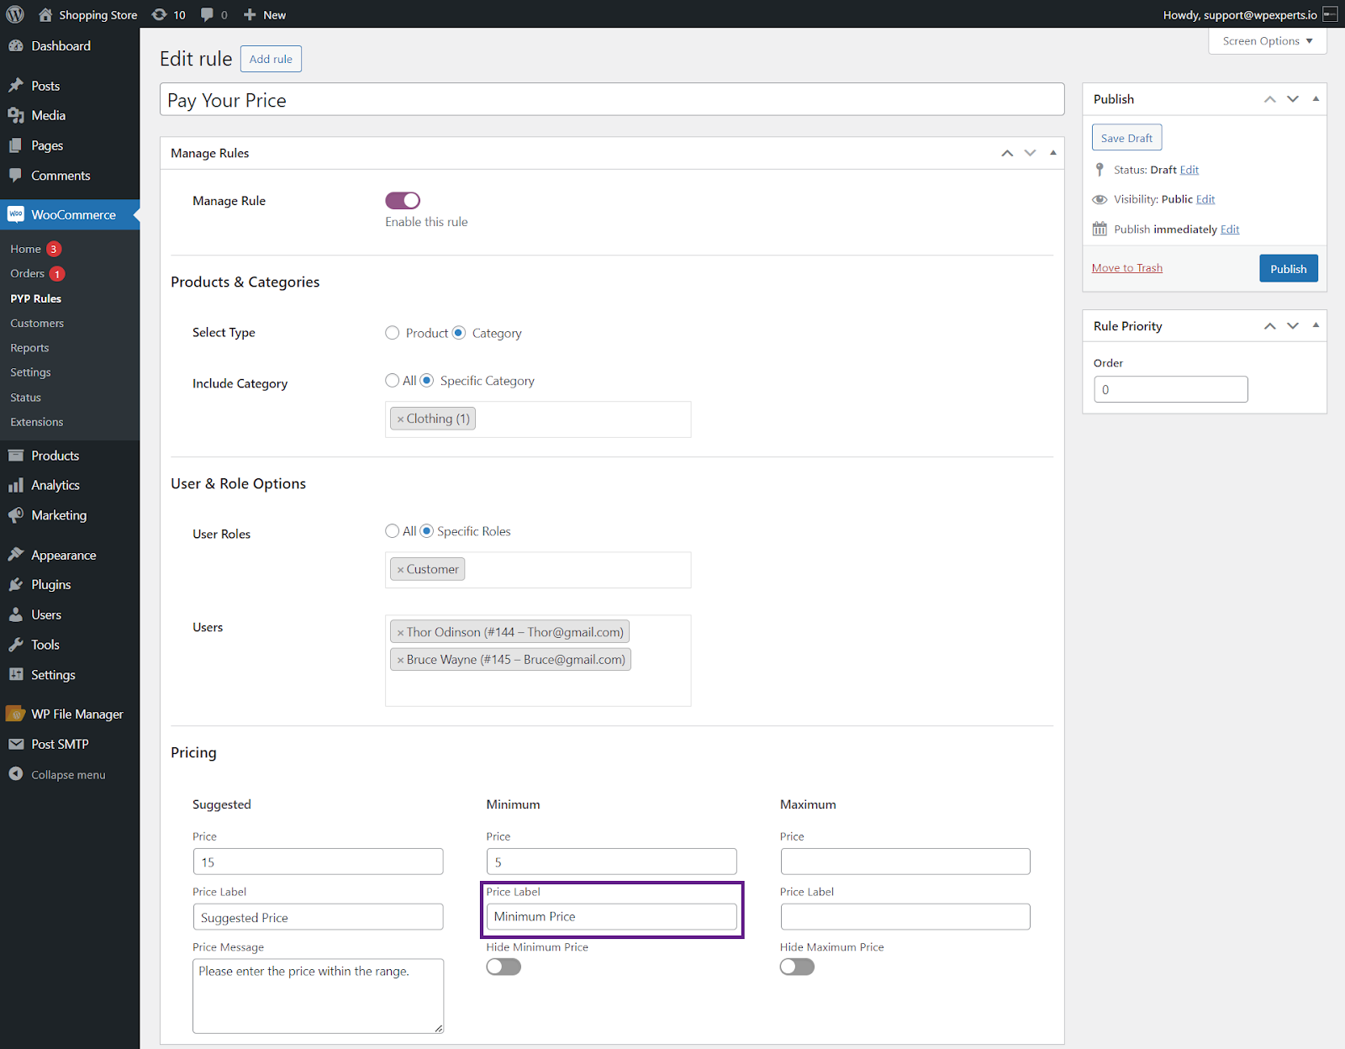This screenshot has width=1345, height=1049.
Task: Edit the Public visibility link
Action: tap(1205, 199)
